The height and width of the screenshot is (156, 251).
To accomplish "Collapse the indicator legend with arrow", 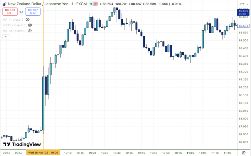I will (x=6, y=37).
